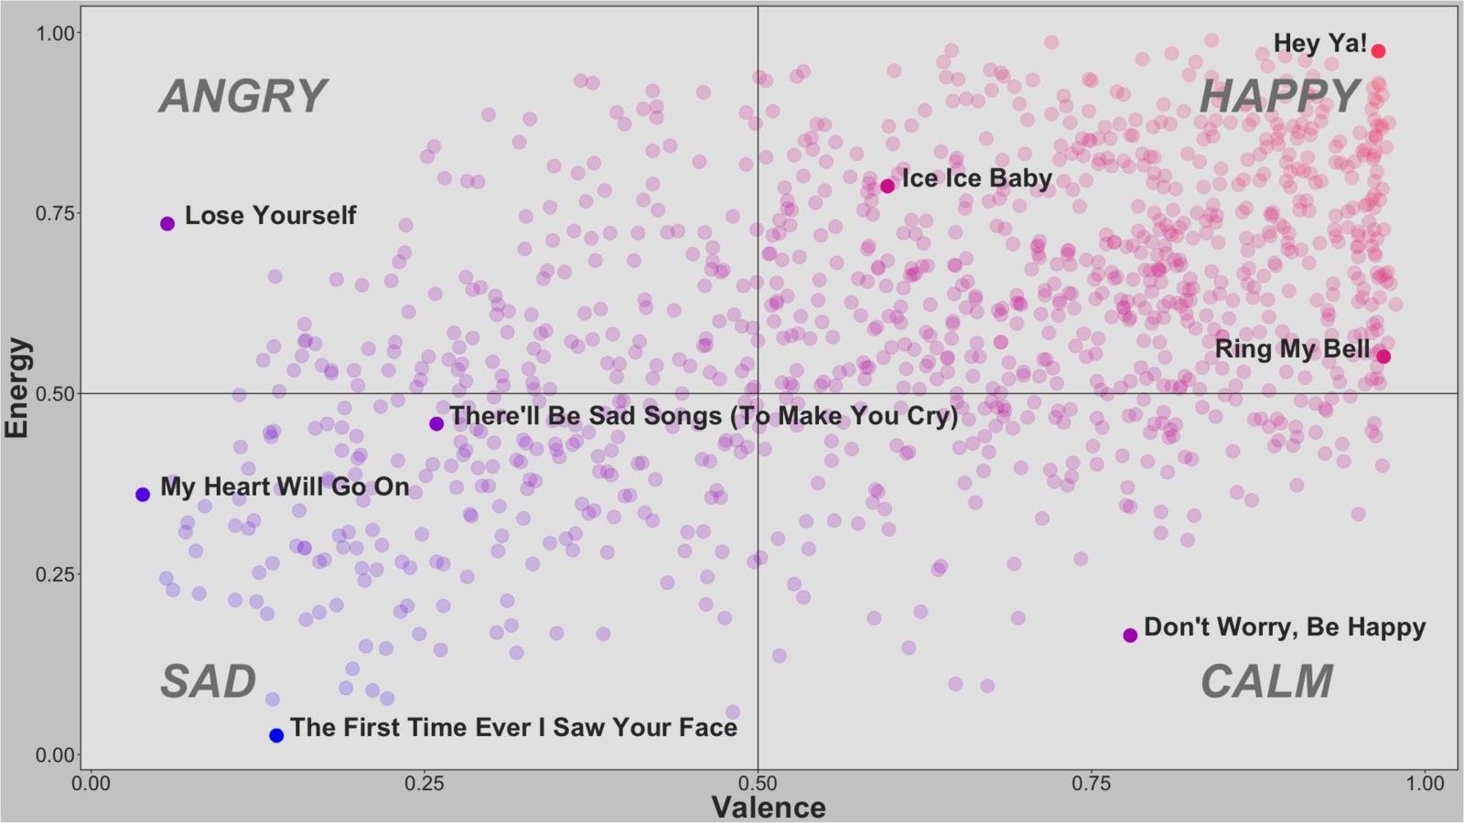The width and height of the screenshot is (1464, 823).
Task: Click the 0.75 Energy axis tick label
Action: [x=55, y=213]
